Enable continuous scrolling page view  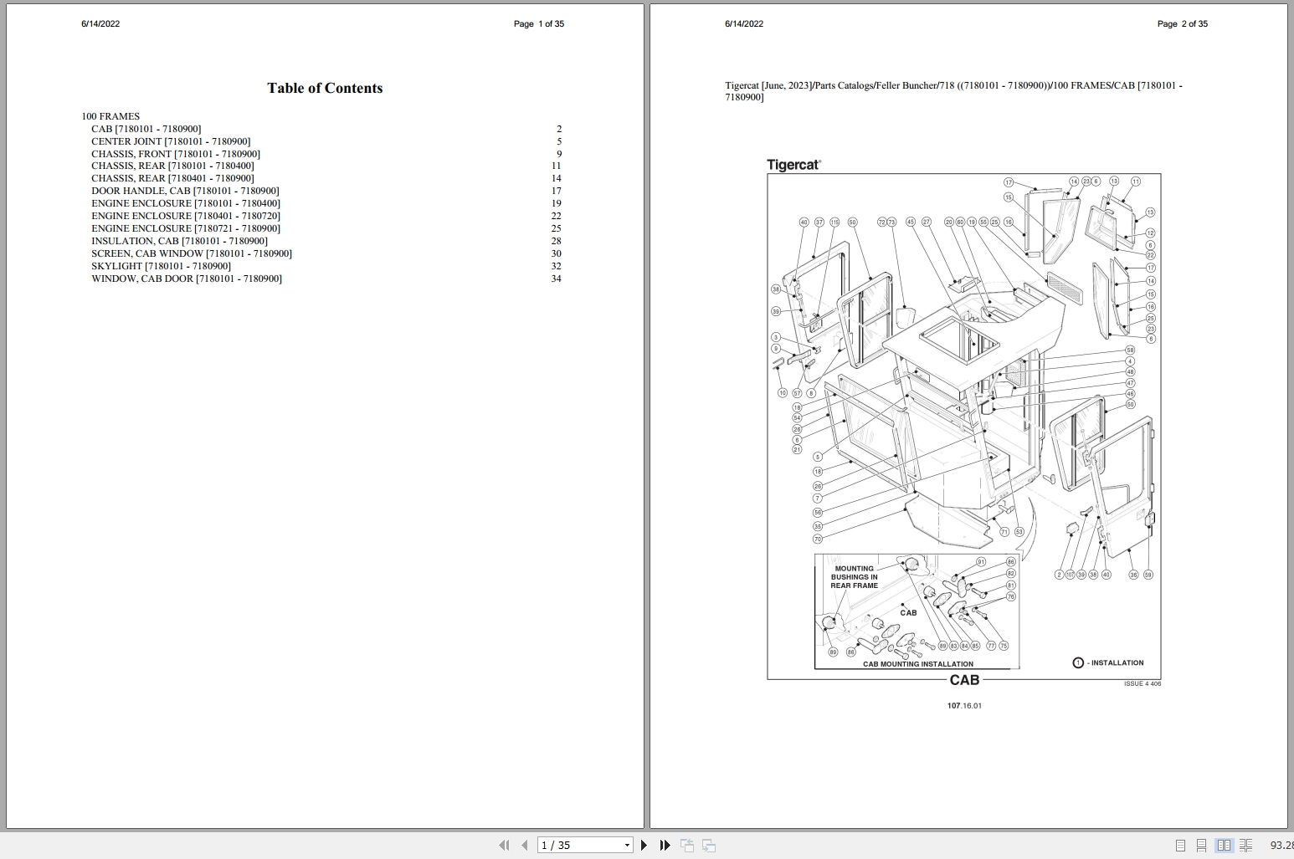pyautogui.click(x=1202, y=846)
